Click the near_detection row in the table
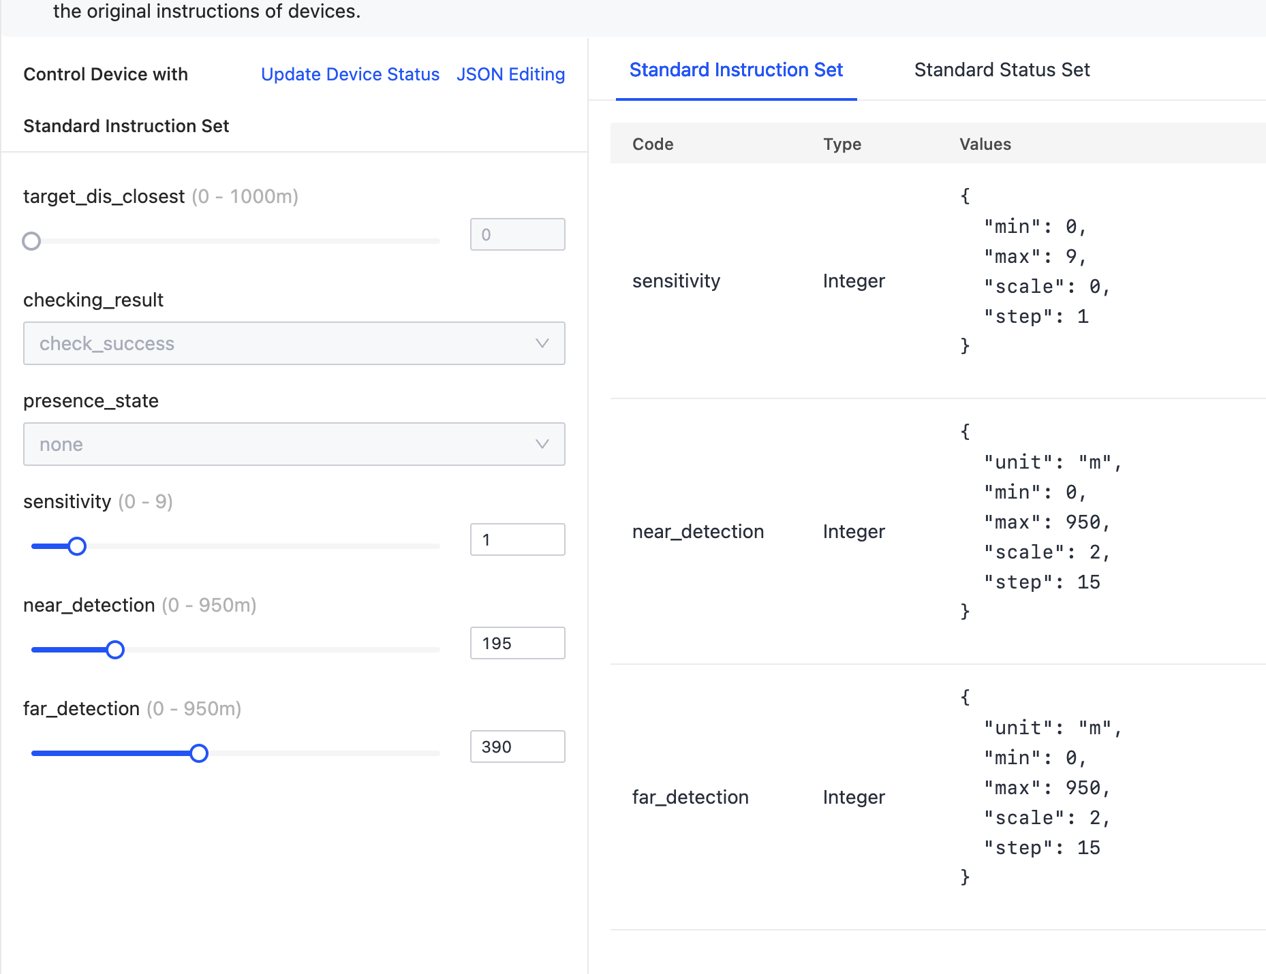The image size is (1266, 974). click(698, 531)
